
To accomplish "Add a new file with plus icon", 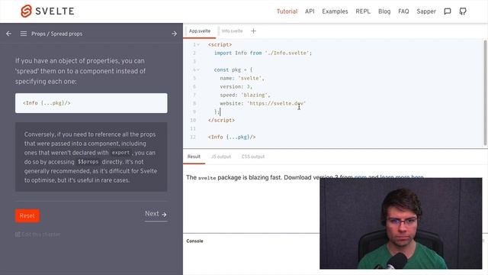I will [x=253, y=31].
